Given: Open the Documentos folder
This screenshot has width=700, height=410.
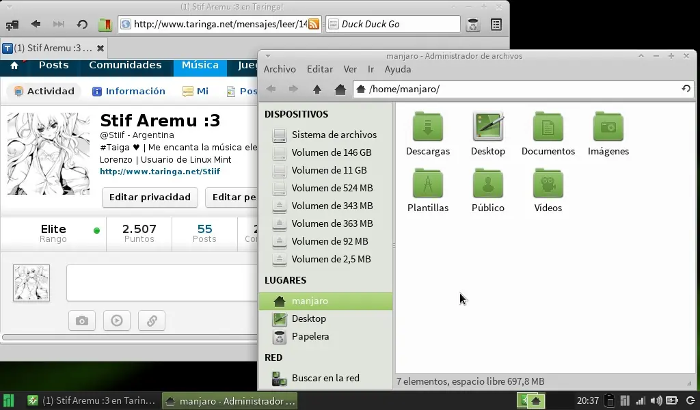Looking at the screenshot, I should pos(548,134).
